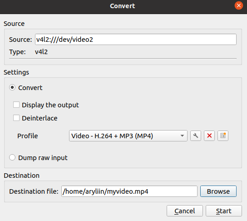This screenshot has width=247, height=221.
Task: Click the Profile label text
Action: 28,136
